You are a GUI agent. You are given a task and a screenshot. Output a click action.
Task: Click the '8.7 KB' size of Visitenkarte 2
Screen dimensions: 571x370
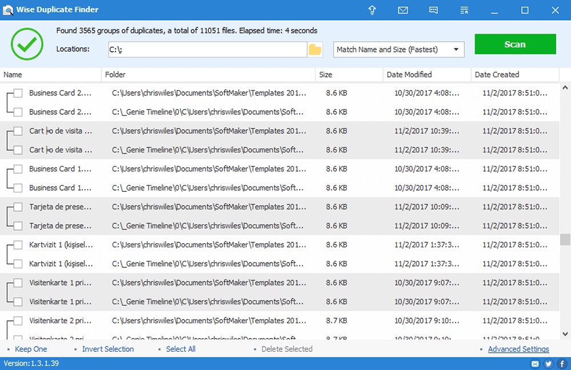pos(336,321)
